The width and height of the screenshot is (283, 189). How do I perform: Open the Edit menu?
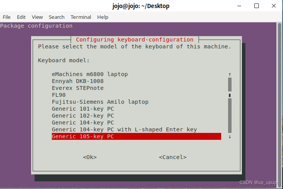21,17
